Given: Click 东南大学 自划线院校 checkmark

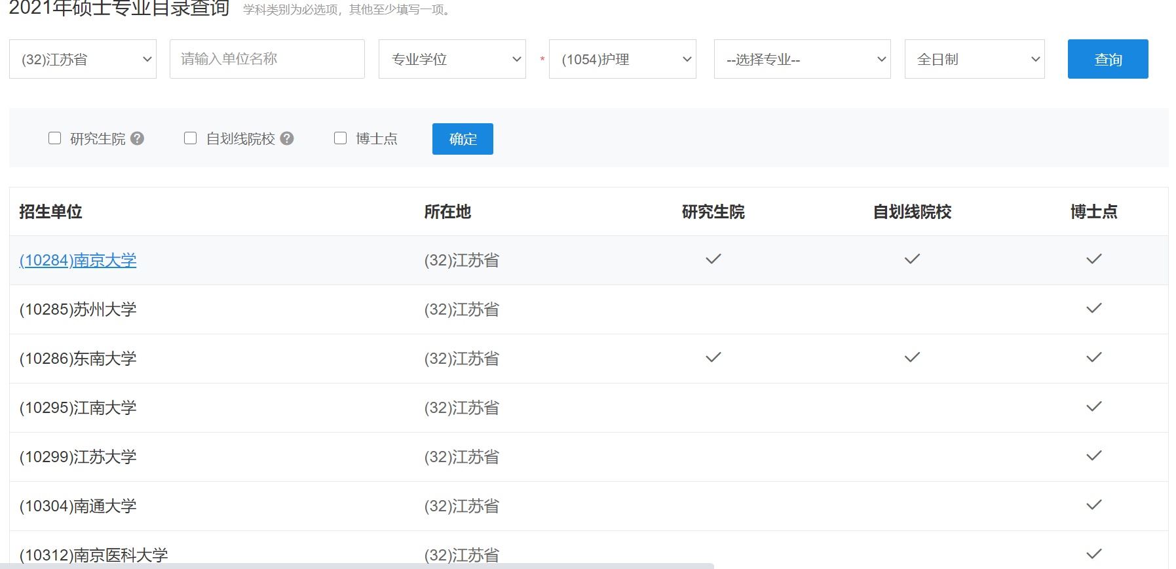Looking at the screenshot, I should point(912,357).
